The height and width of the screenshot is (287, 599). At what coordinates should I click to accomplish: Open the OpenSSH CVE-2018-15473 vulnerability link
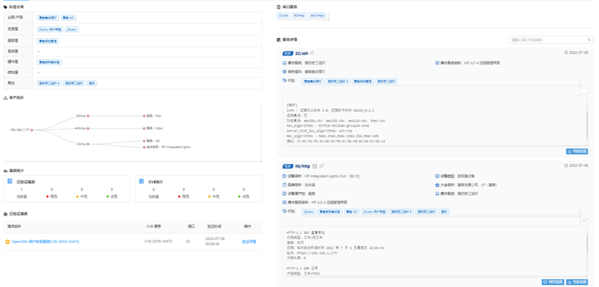pyautogui.click(x=45, y=242)
